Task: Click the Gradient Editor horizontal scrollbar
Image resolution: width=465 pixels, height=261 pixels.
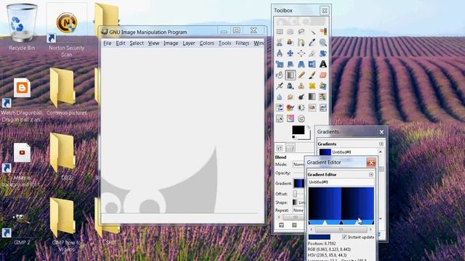Action: coord(341,229)
